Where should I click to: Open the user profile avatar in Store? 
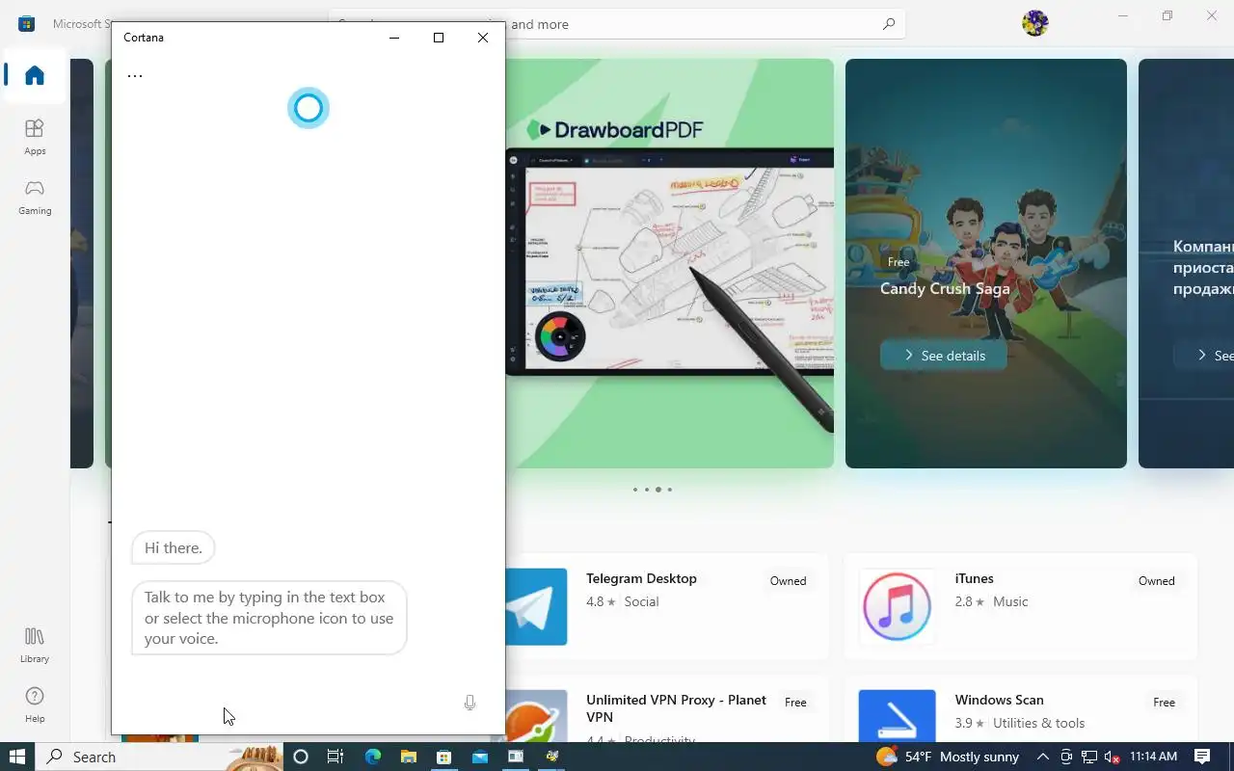pyautogui.click(x=1035, y=23)
